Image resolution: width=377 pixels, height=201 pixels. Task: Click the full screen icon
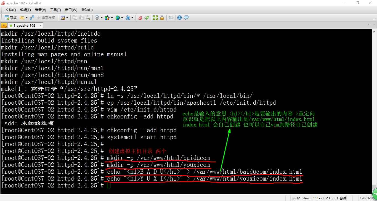(x=155, y=18)
